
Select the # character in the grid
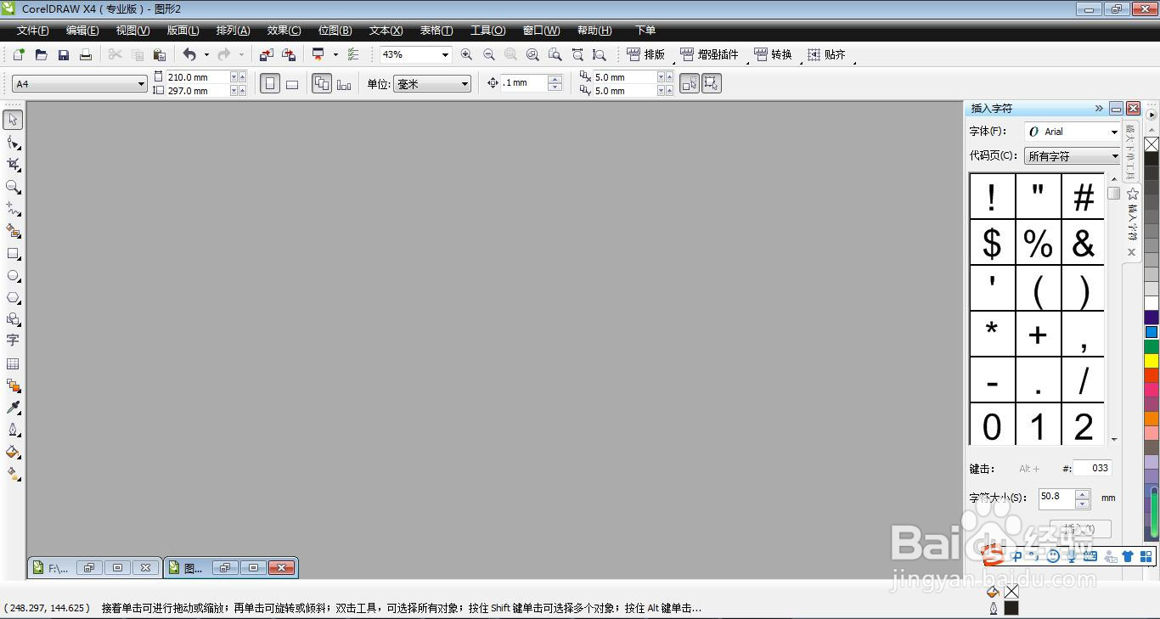pos(1084,197)
